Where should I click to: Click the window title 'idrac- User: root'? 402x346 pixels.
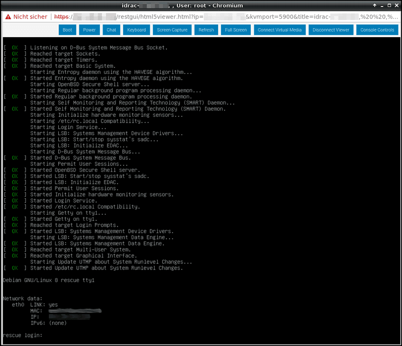(x=201, y=5)
